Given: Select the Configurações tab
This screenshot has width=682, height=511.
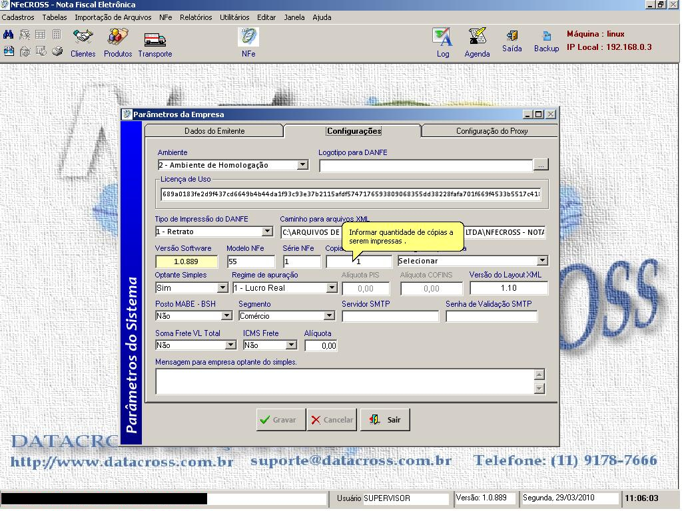Looking at the screenshot, I should coord(354,131).
